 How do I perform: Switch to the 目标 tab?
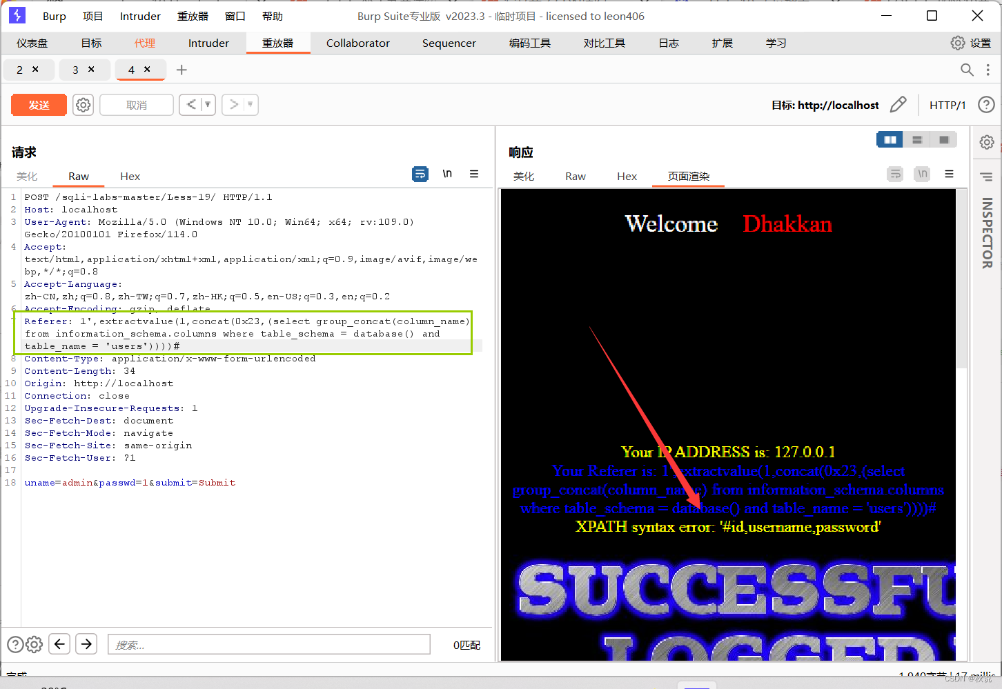[x=91, y=43]
